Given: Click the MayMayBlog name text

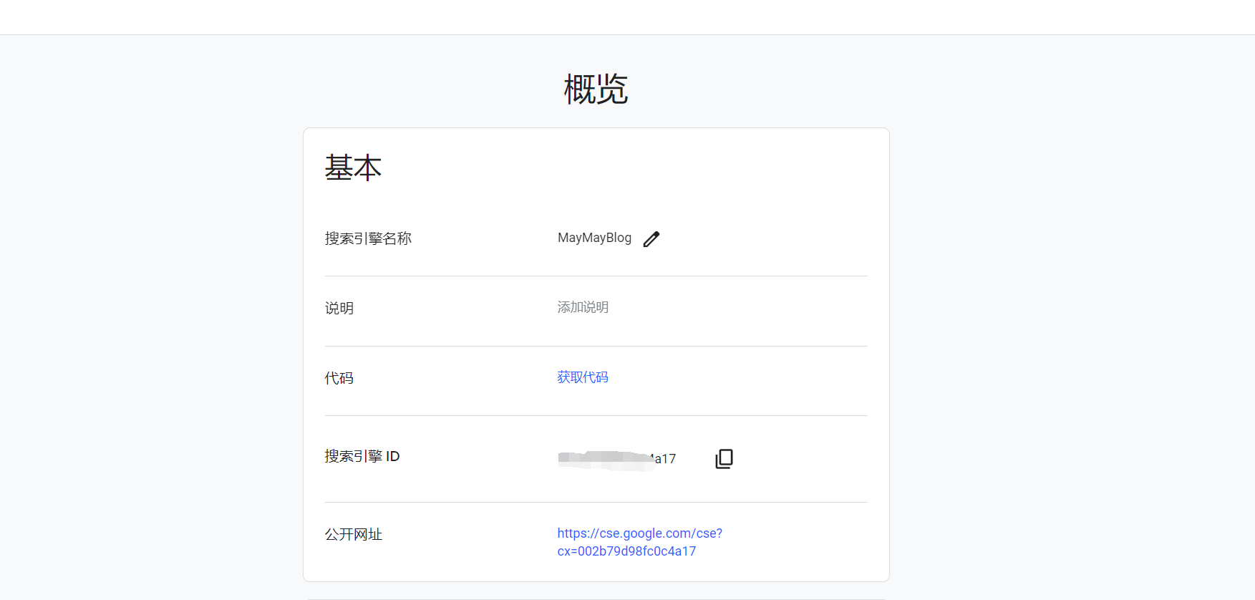Looking at the screenshot, I should 594,238.
